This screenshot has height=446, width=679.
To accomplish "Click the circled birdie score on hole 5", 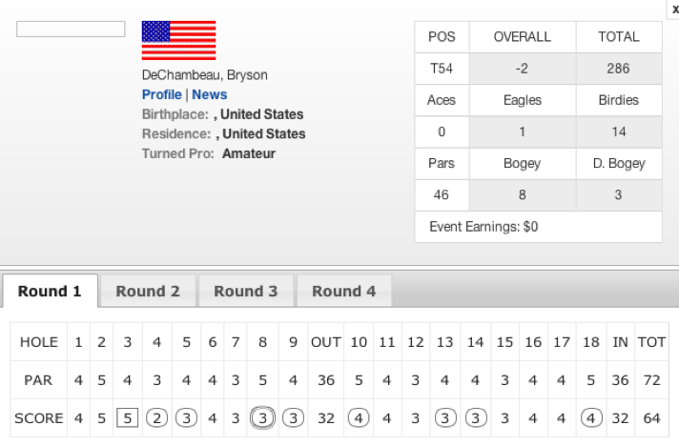I will pos(186,418).
